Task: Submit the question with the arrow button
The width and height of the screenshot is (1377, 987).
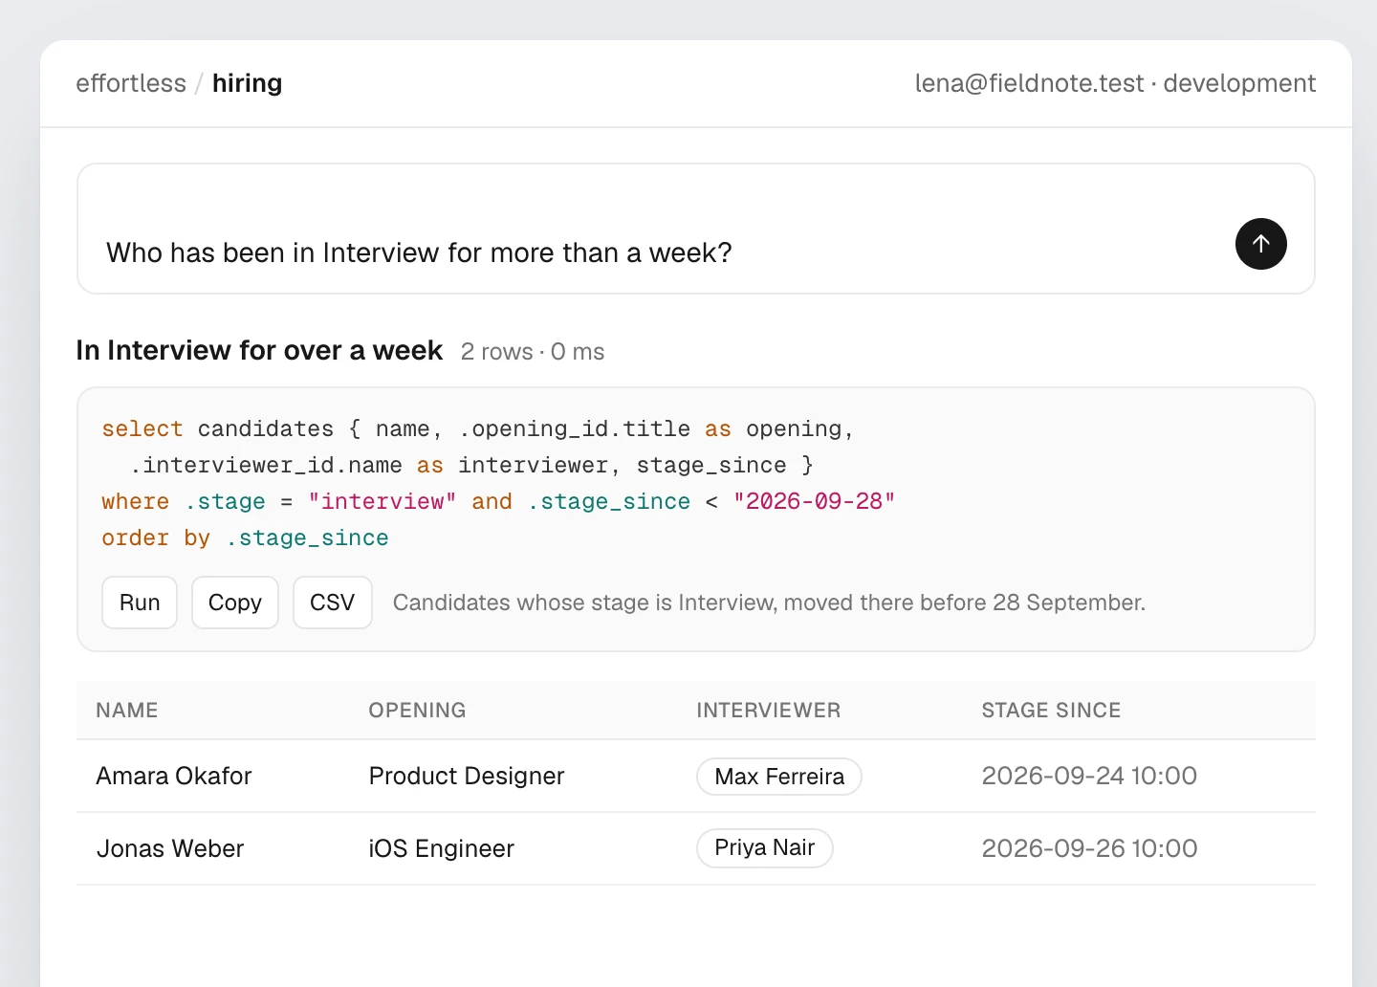Action: [x=1260, y=244]
